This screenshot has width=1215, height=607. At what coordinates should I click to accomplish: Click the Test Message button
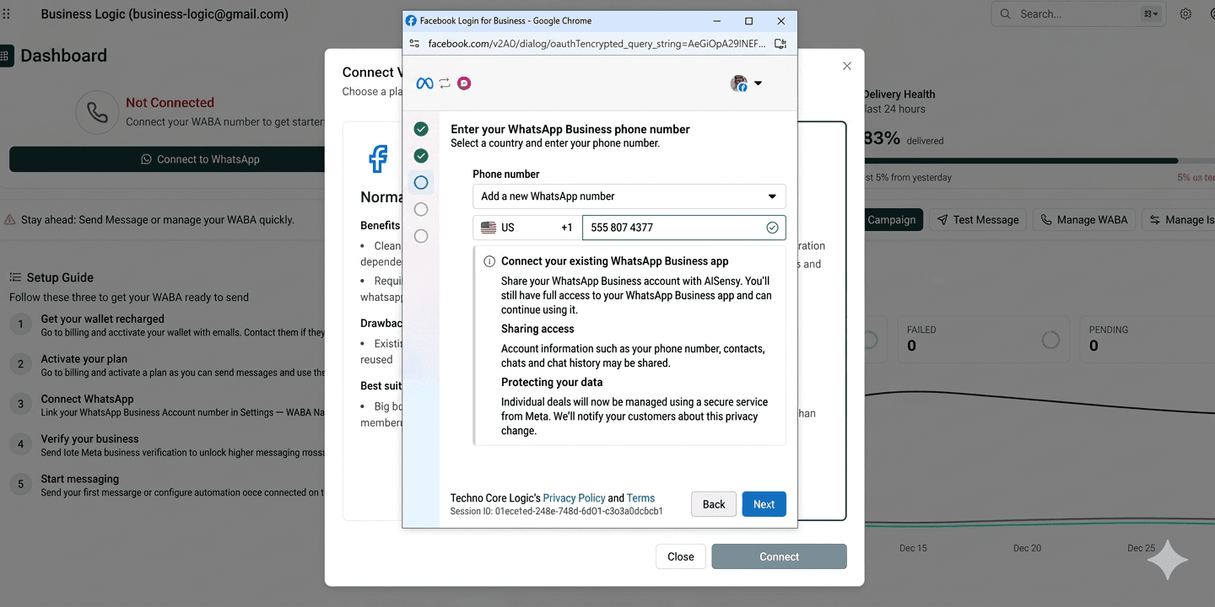click(x=979, y=220)
